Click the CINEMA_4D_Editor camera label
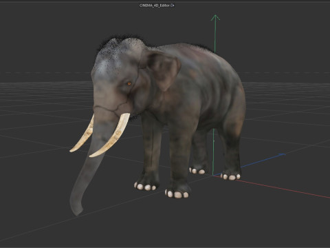Viewport: 330px width, 248px height. [155, 6]
